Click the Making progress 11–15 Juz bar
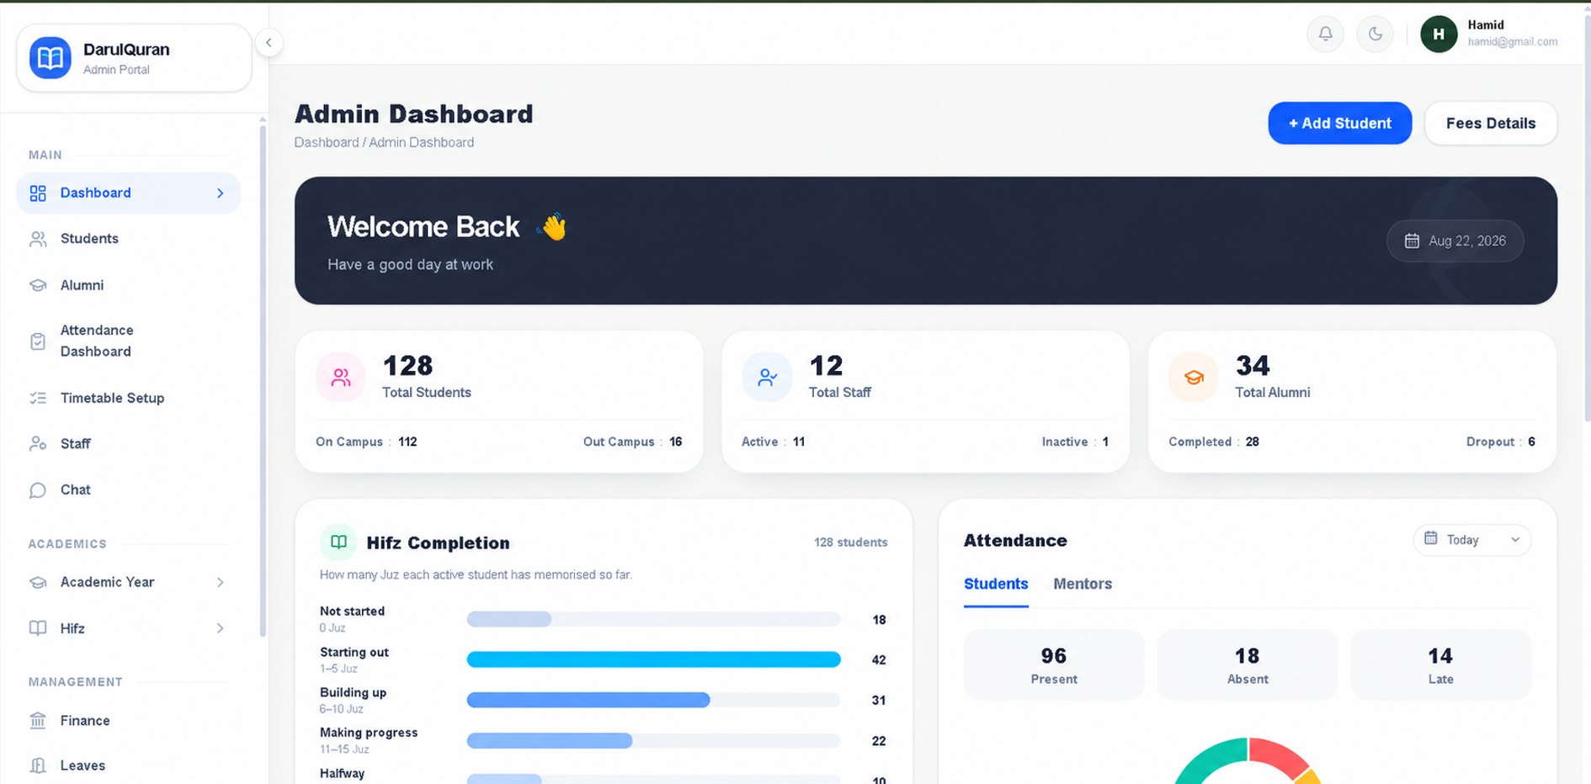1591x784 pixels. point(653,740)
